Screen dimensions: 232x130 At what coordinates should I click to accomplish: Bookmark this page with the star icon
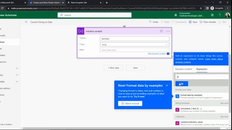coord(201,8)
